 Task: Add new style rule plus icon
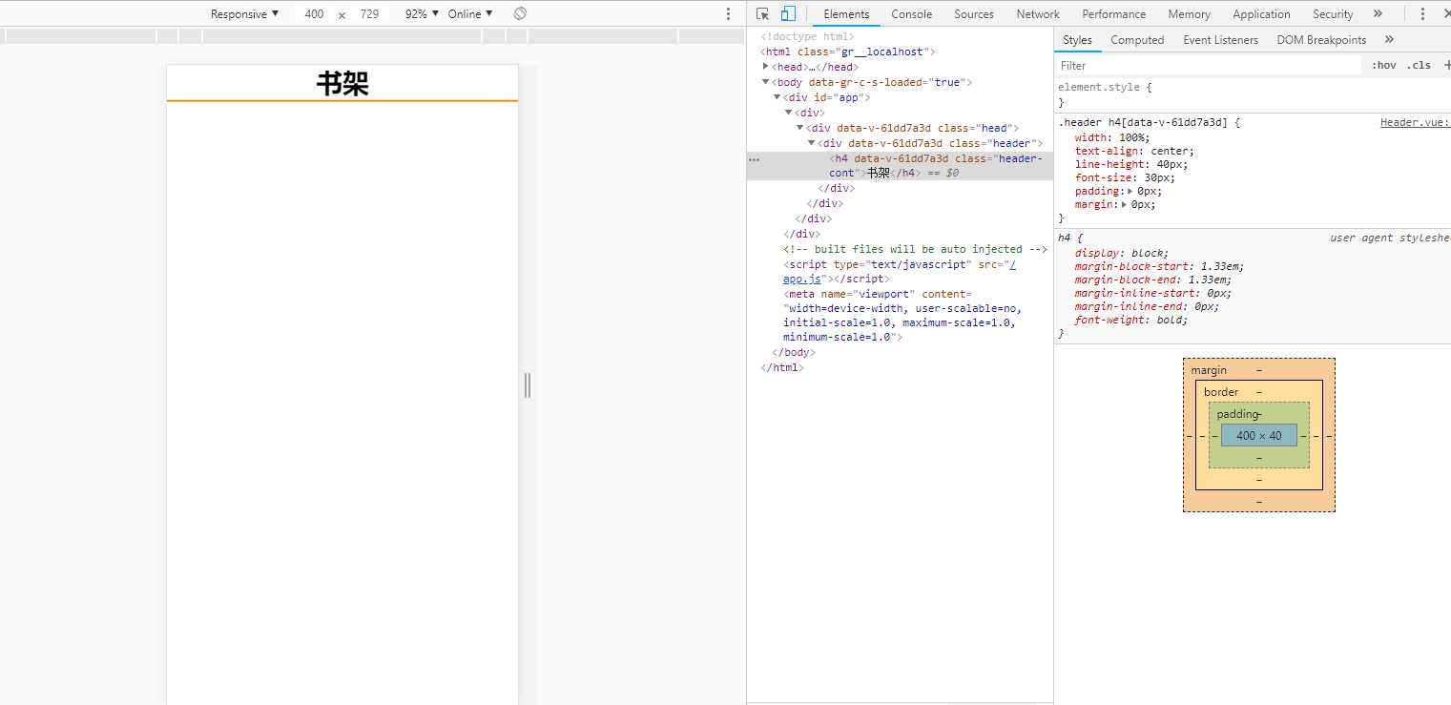[x=1446, y=65]
